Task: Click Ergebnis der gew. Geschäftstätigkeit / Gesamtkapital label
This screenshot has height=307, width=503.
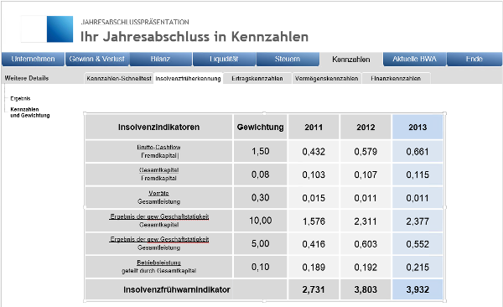Action: pyautogui.click(x=158, y=221)
